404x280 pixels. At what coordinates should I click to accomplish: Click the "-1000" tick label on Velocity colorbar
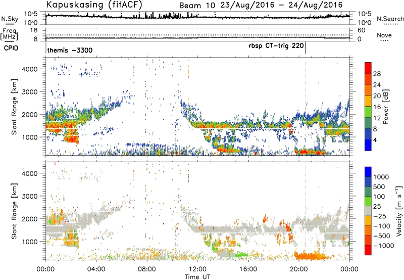[383, 246]
